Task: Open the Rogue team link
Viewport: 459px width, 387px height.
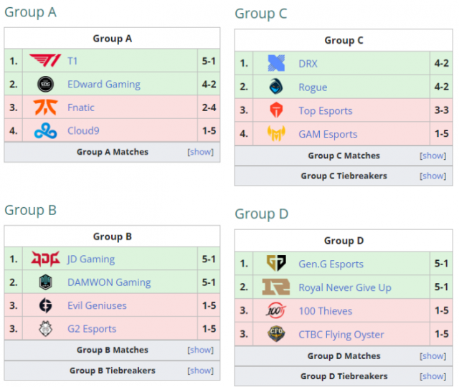Action: [313, 87]
